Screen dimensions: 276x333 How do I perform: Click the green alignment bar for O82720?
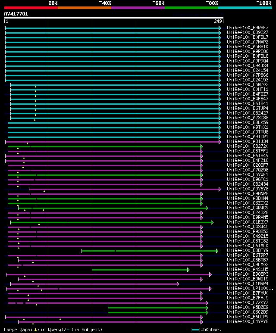104,146
